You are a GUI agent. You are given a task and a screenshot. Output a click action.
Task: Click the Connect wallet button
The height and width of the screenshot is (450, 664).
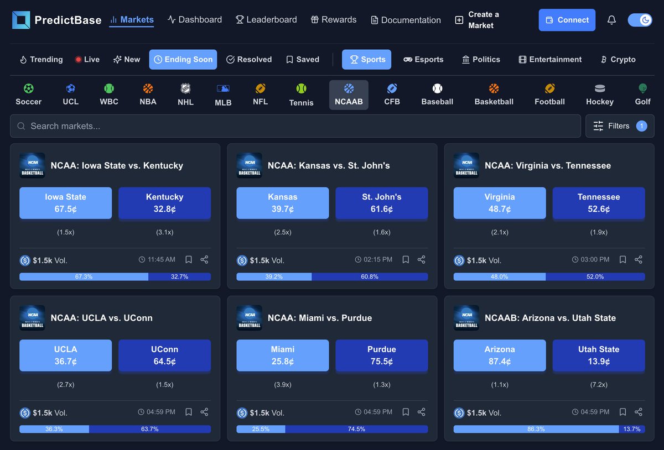pyautogui.click(x=567, y=20)
